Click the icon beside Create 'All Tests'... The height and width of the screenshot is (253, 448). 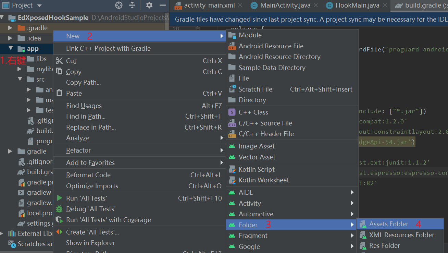(60, 232)
